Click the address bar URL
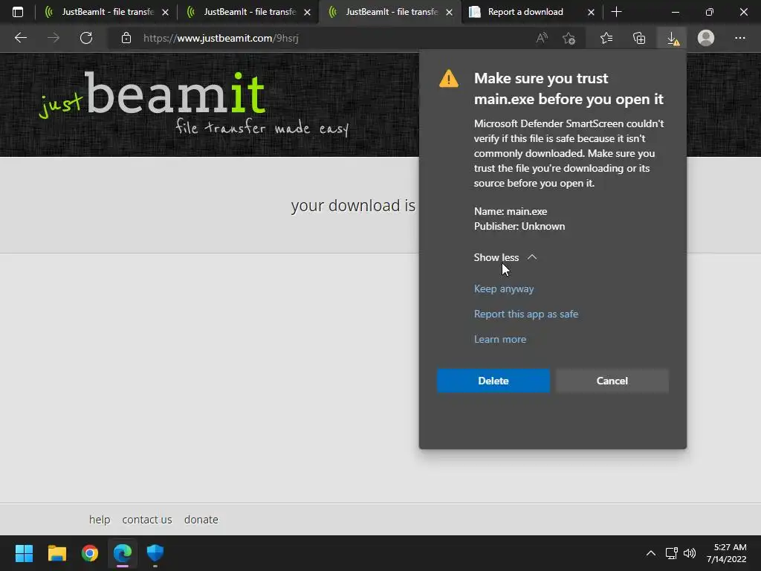 (x=221, y=38)
